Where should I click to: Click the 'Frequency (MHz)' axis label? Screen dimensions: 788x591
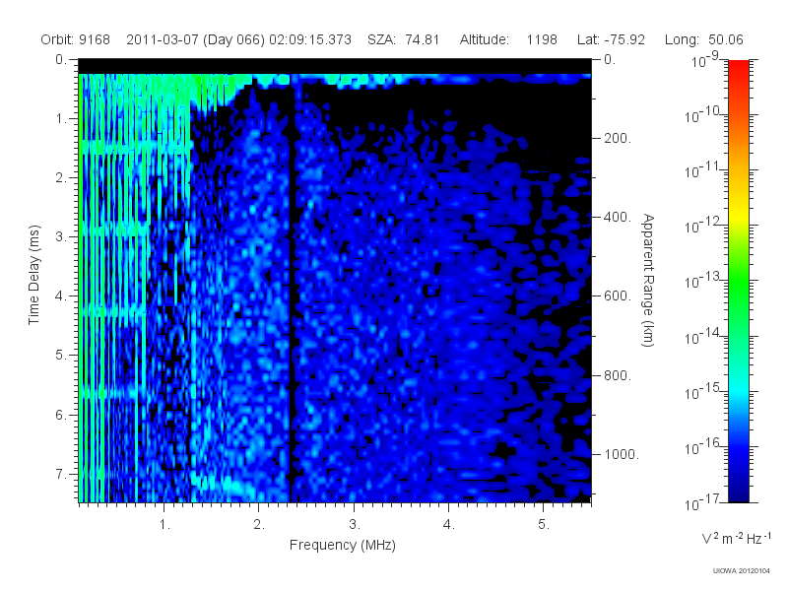pos(342,545)
